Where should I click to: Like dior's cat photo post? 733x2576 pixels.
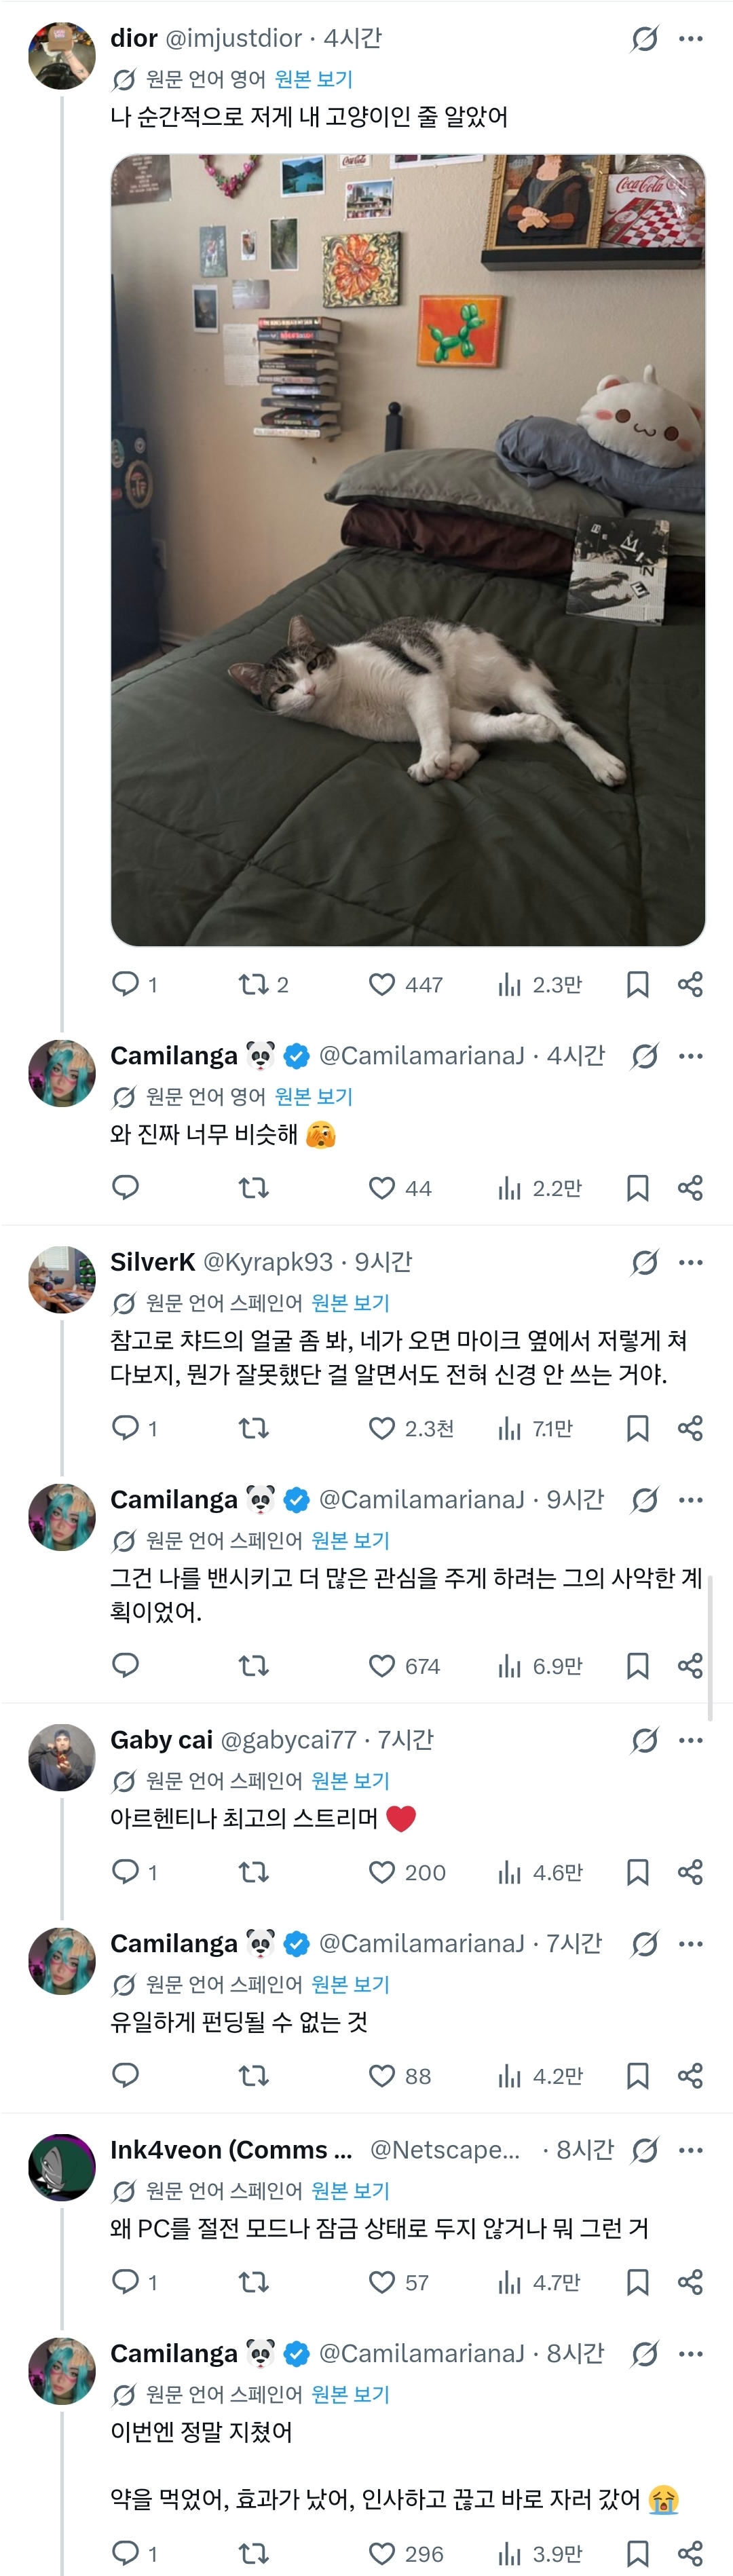click(382, 985)
